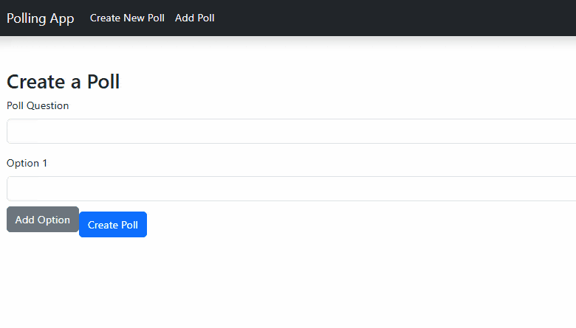Click the page title Create a Poll
576x328 pixels.
pyautogui.click(x=64, y=82)
